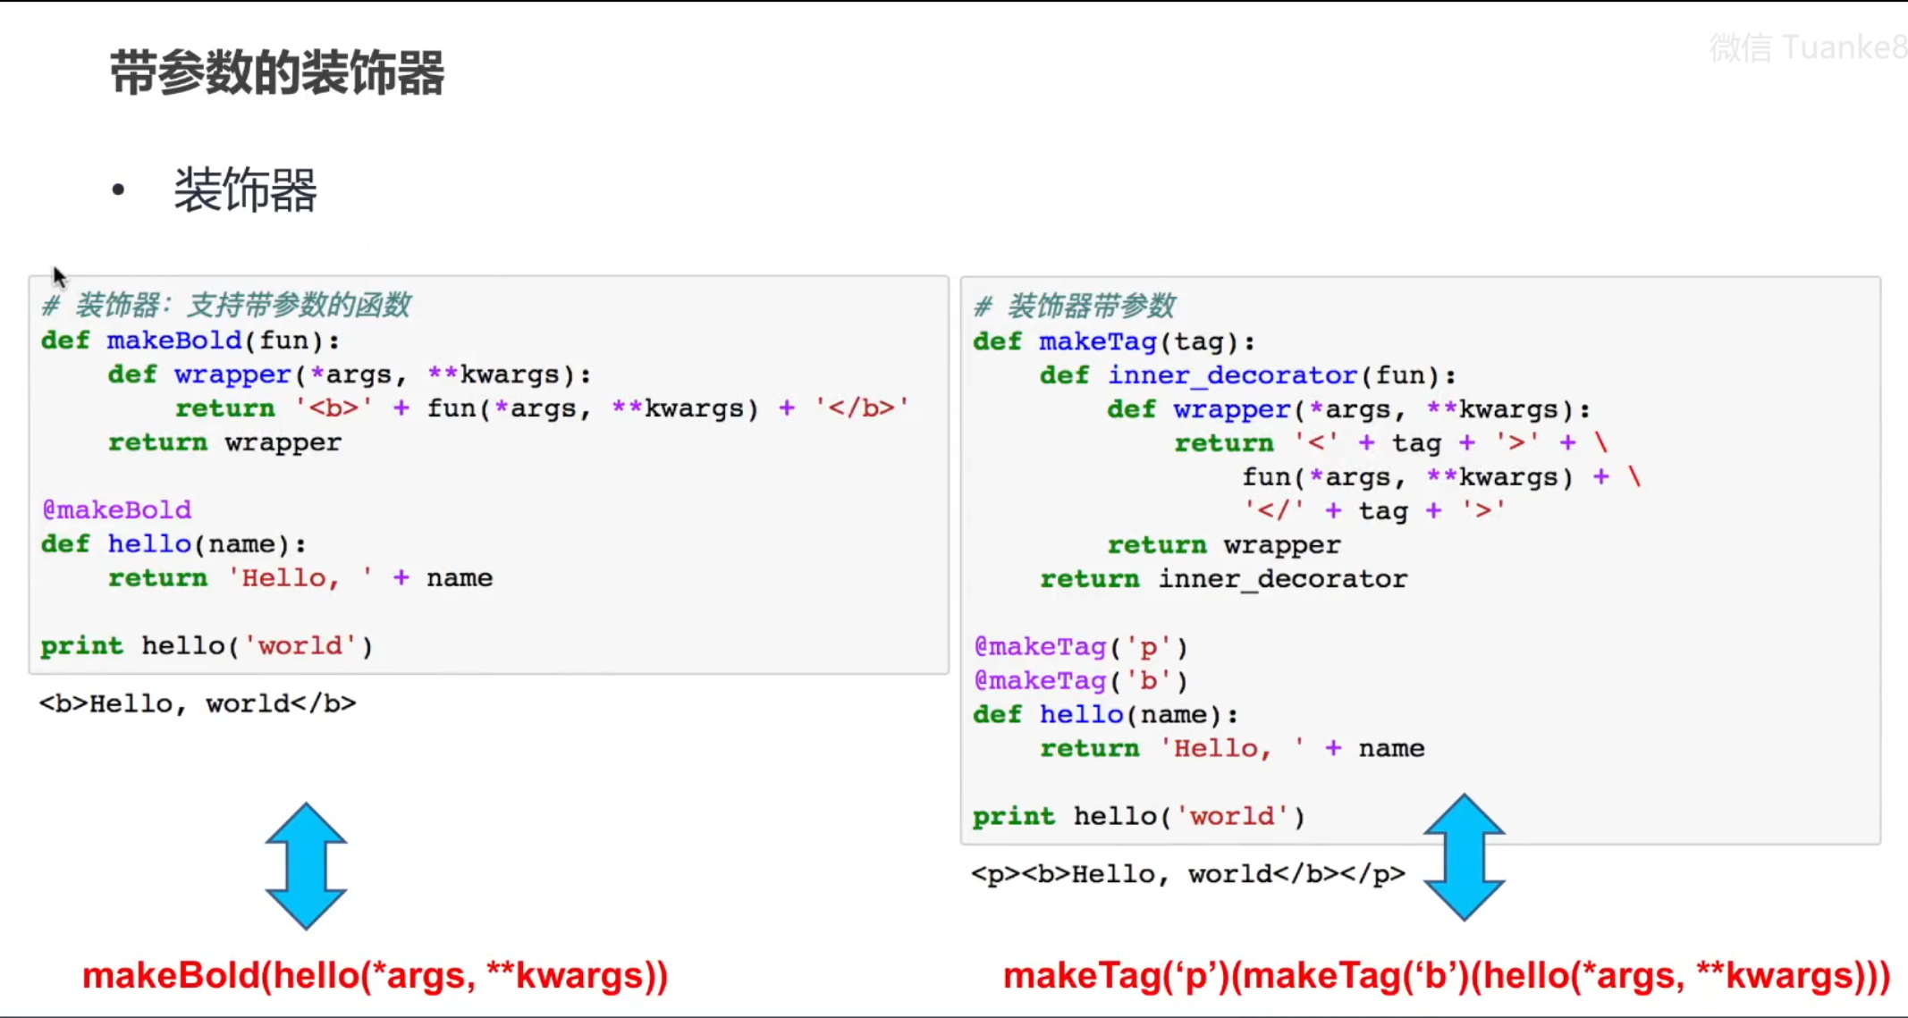1908x1018 pixels.
Task: Click 'def makeTag(tag):' line
Action: [1114, 341]
